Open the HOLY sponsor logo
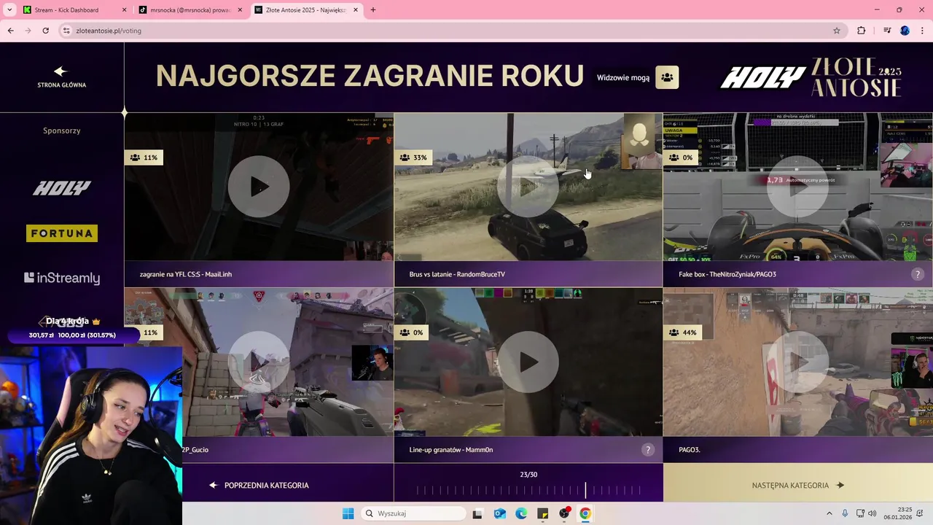The width and height of the screenshot is (933, 525). 62,188
